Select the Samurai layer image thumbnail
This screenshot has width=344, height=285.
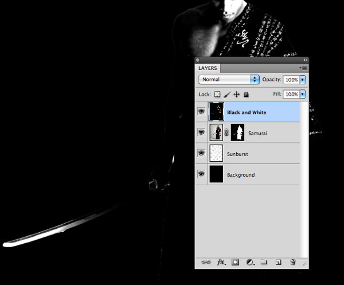(216, 132)
